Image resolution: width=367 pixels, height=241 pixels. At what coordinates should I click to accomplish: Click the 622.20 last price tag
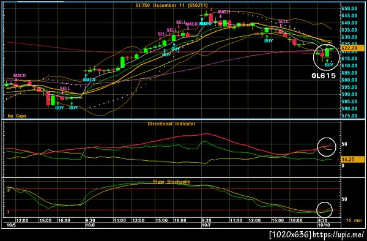352,48
